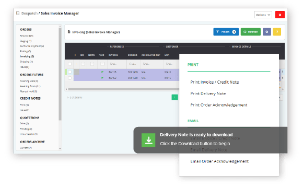
Task: Open Unsuccessful under Quotations
Action: [x=29, y=134]
